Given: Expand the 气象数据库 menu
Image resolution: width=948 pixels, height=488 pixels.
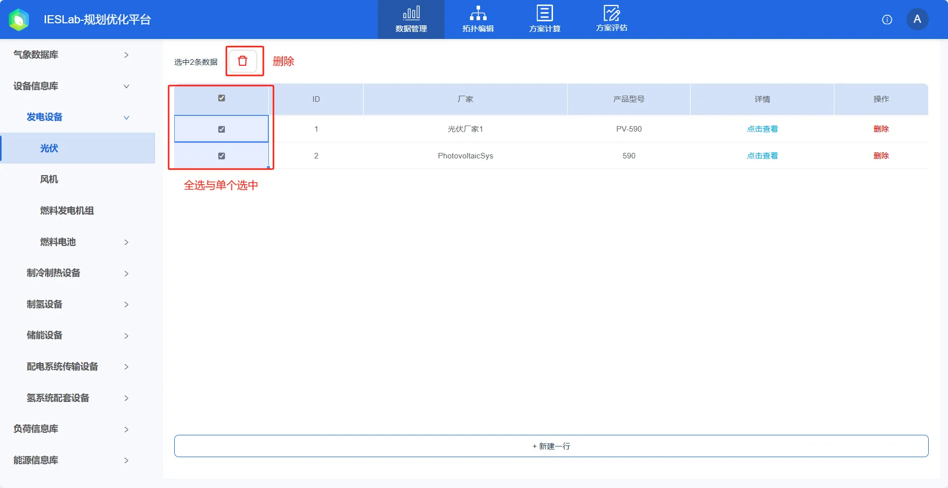Looking at the screenshot, I should [77, 55].
